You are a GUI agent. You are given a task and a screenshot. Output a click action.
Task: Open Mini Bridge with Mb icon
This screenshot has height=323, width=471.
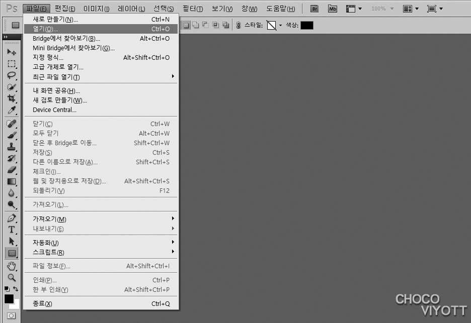(x=333, y=9)
